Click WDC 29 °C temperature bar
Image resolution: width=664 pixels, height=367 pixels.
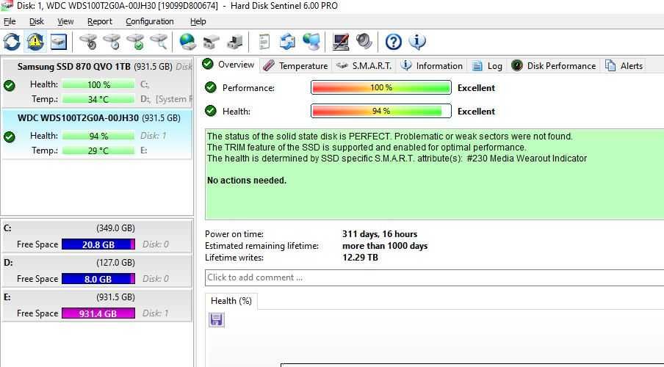(98, 150)
